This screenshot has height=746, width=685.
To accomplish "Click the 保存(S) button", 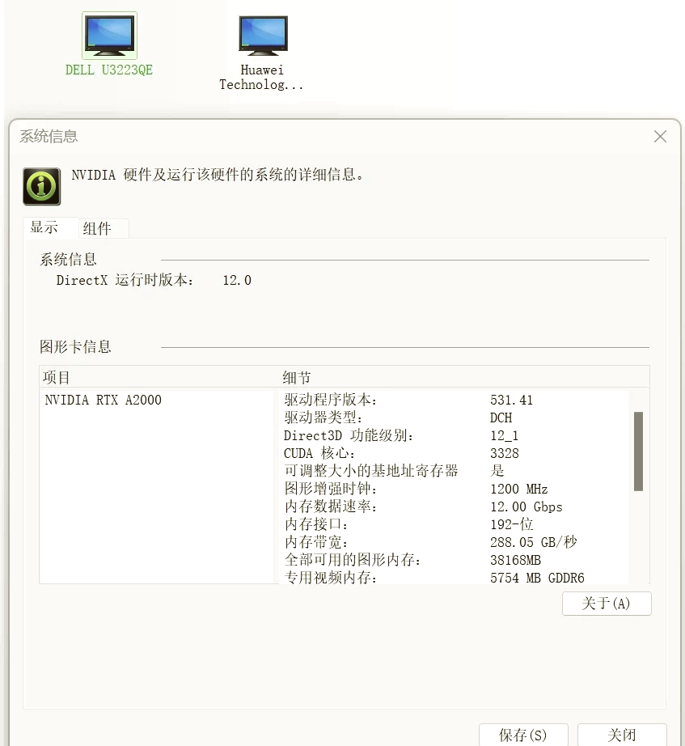I will pos(523,735).
